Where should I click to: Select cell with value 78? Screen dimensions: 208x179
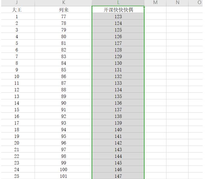64,23
